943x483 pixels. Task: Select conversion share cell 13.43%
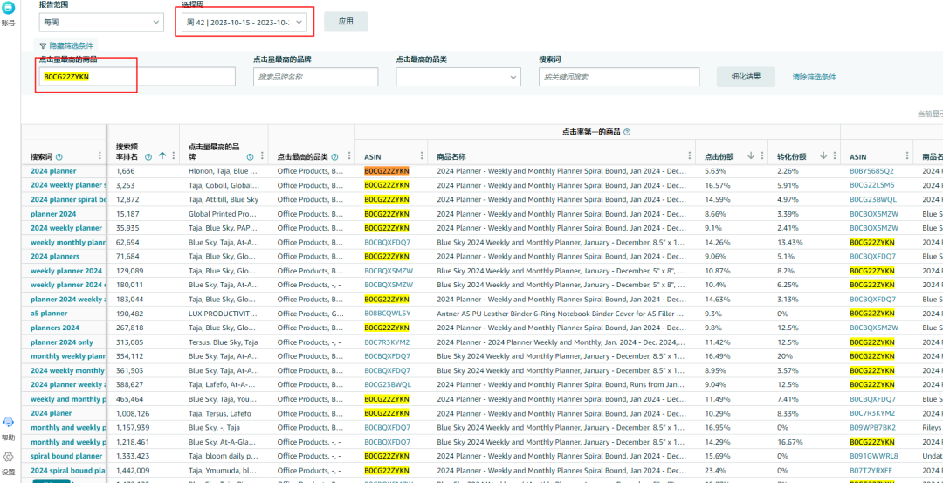pos(788,243)
